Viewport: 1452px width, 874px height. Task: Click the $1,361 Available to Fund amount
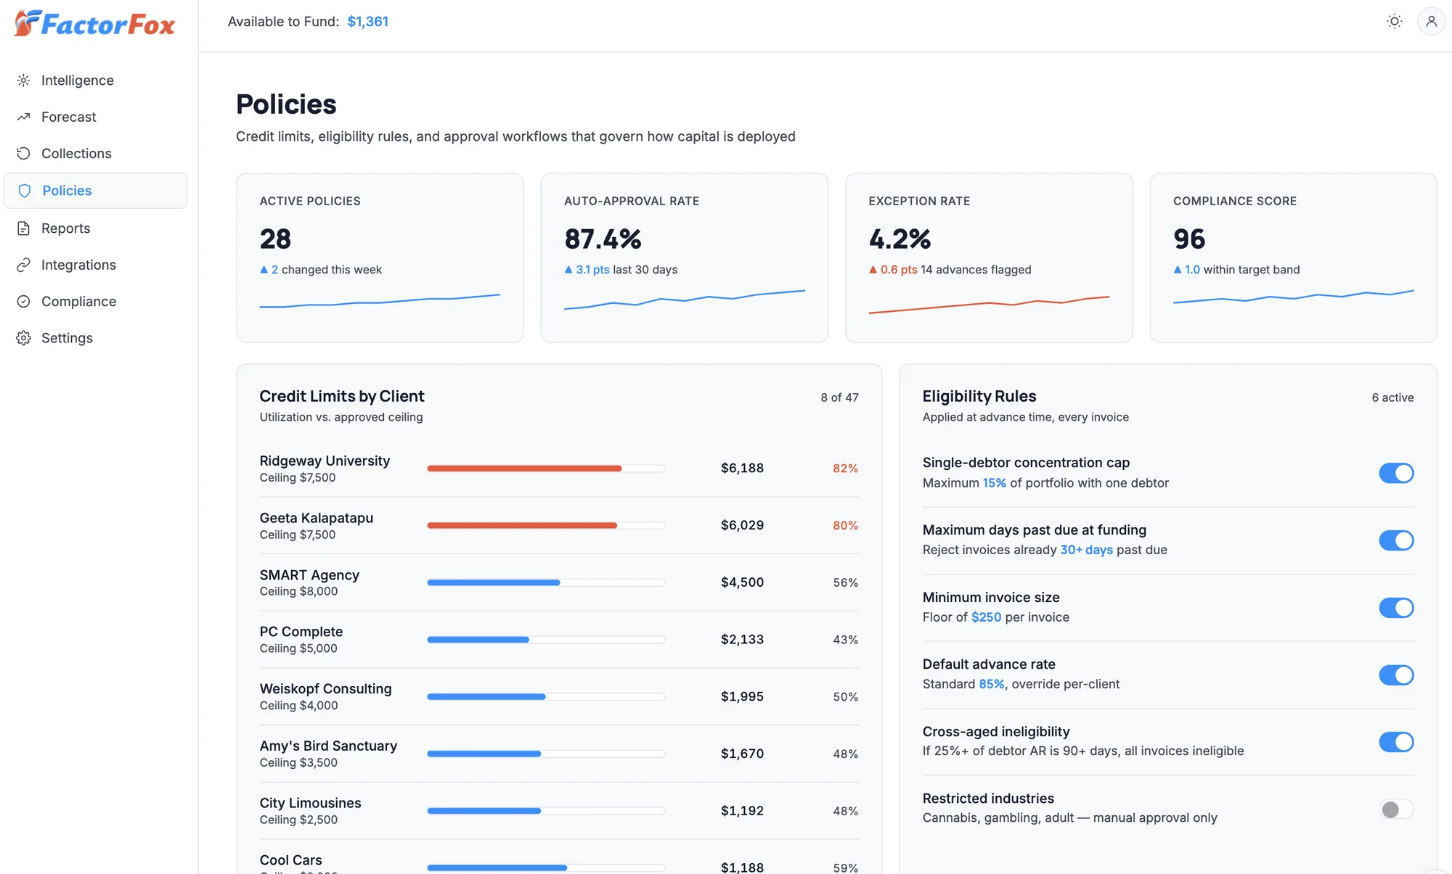pos(368,22)
